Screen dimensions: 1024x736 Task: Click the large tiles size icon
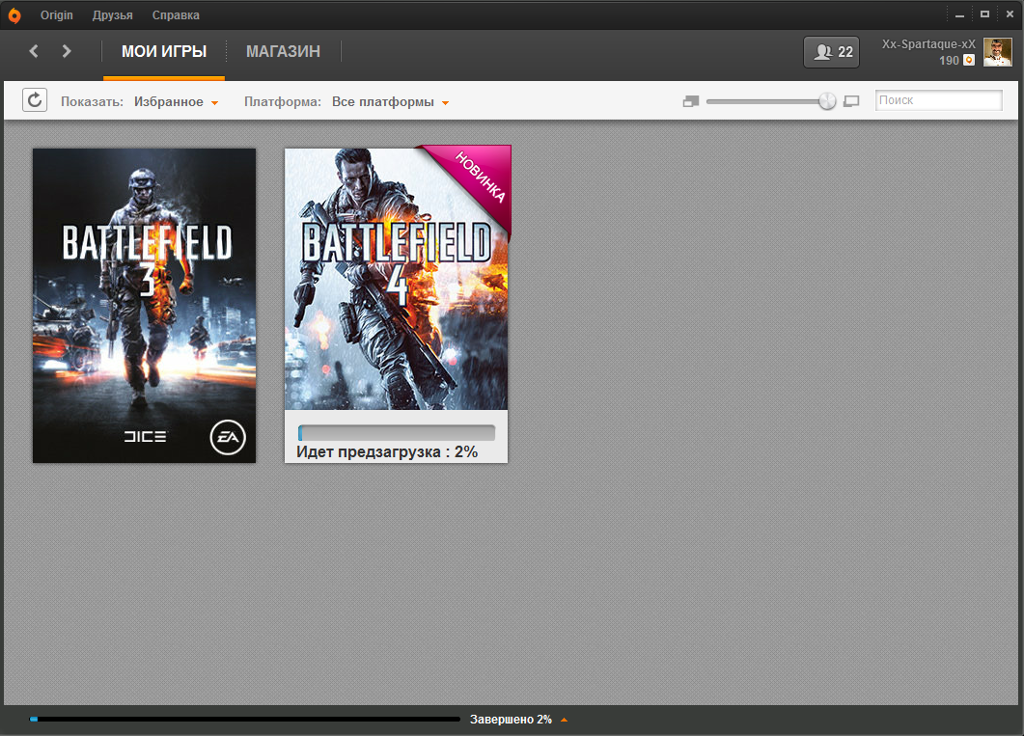coord(851,101)
